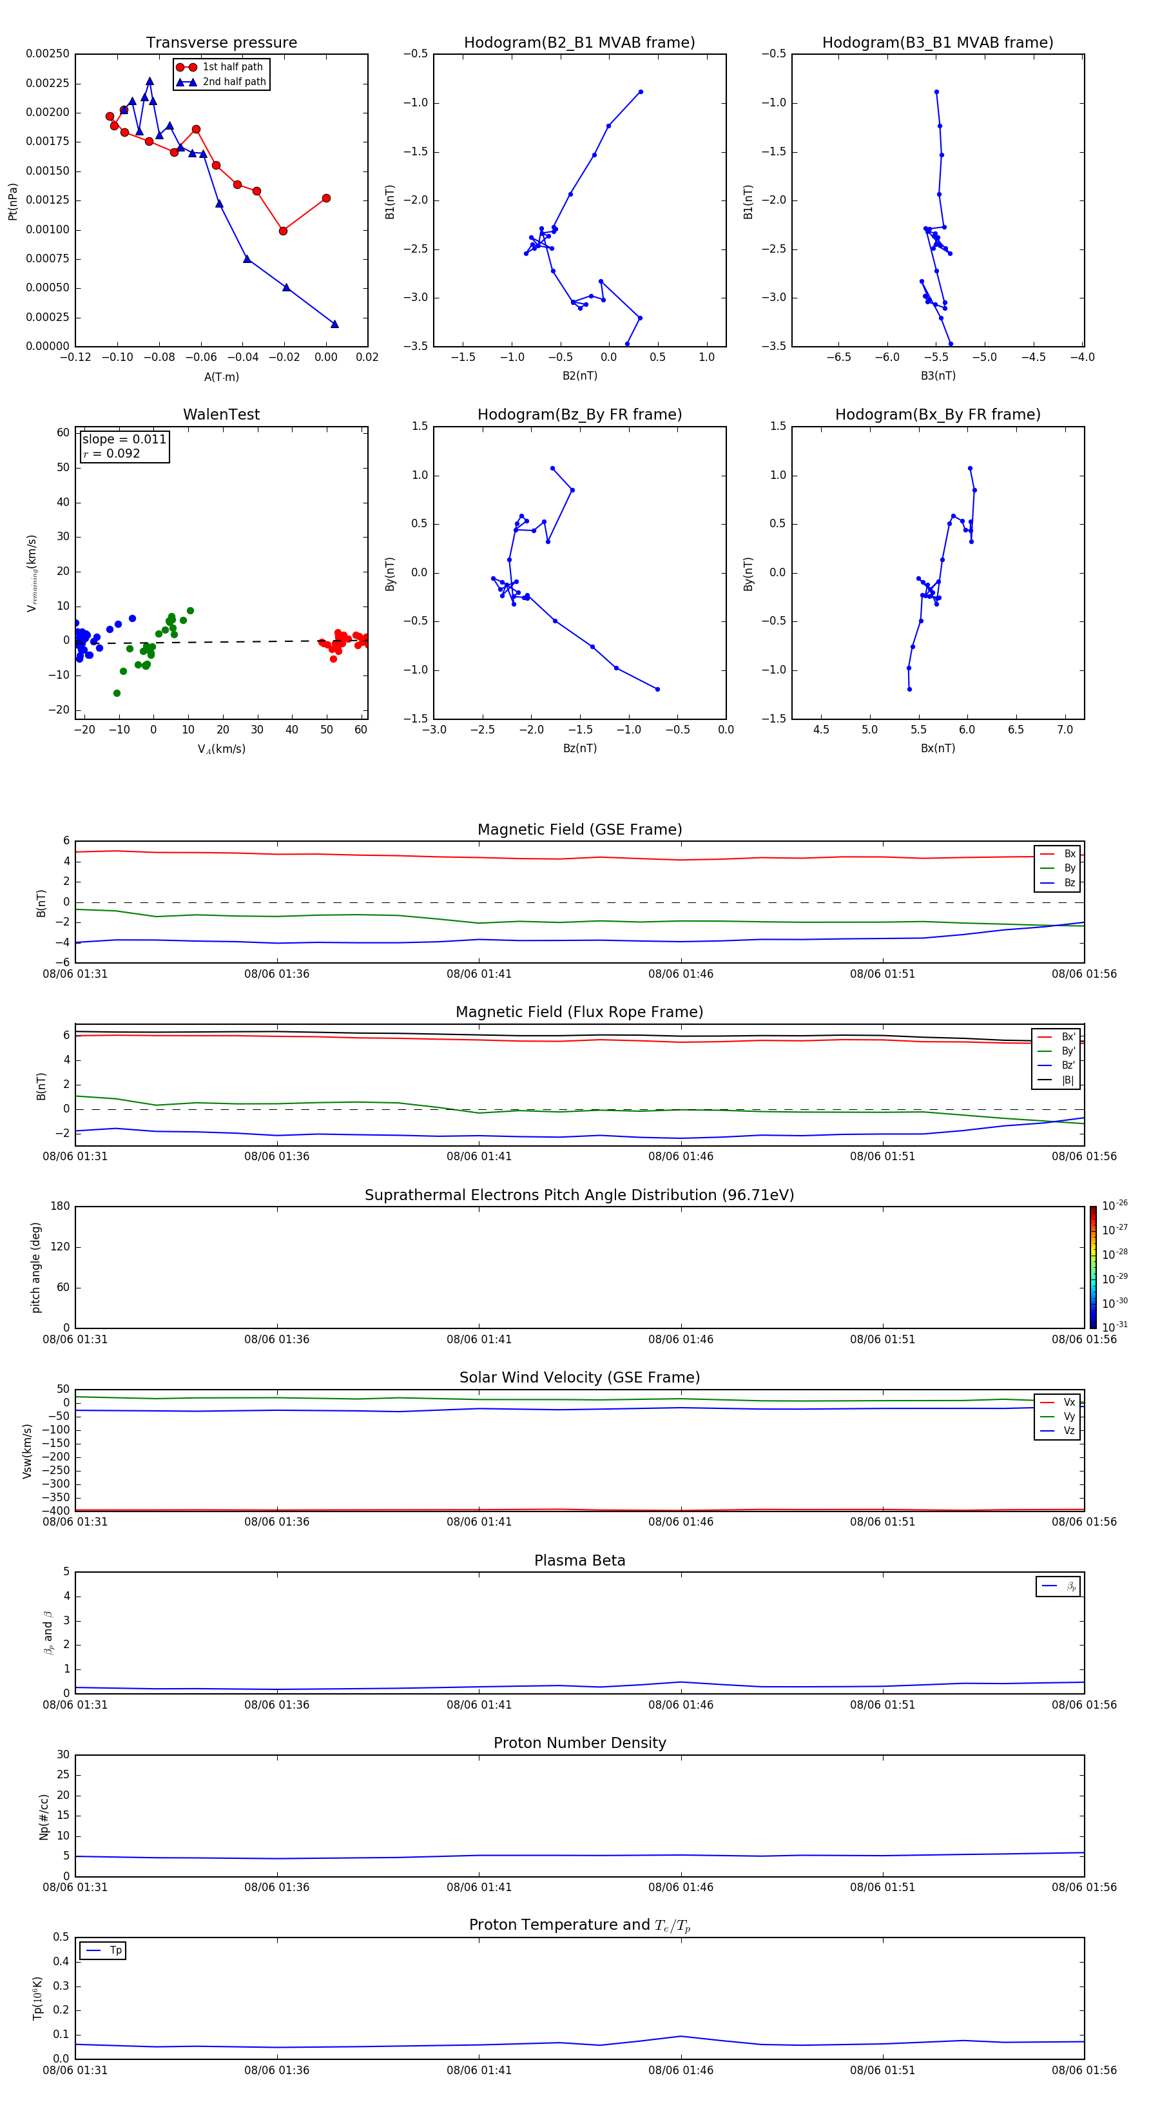Click the Tp(10^6 K) axis label
The width and height of the screenshot is (1160, 2127).
(x=37, y=1999)
